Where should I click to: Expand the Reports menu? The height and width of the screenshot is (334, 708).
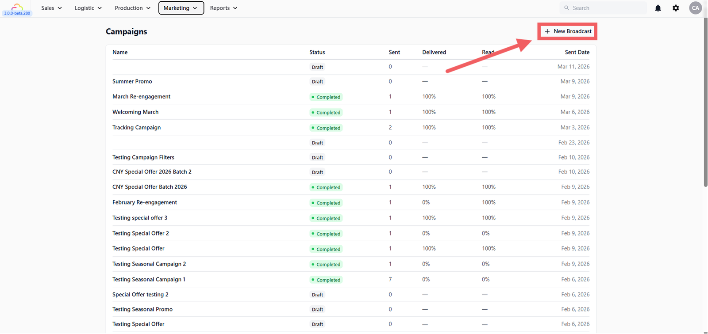[x=223, y=8]
